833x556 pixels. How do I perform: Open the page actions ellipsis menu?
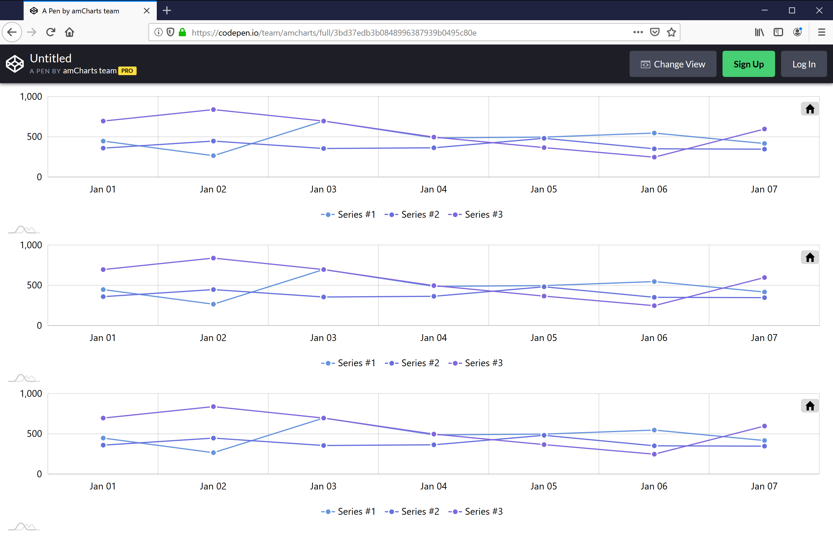click(638, 32)
